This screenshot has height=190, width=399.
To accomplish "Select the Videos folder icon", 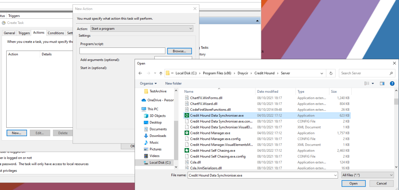I will pos(146,156).
